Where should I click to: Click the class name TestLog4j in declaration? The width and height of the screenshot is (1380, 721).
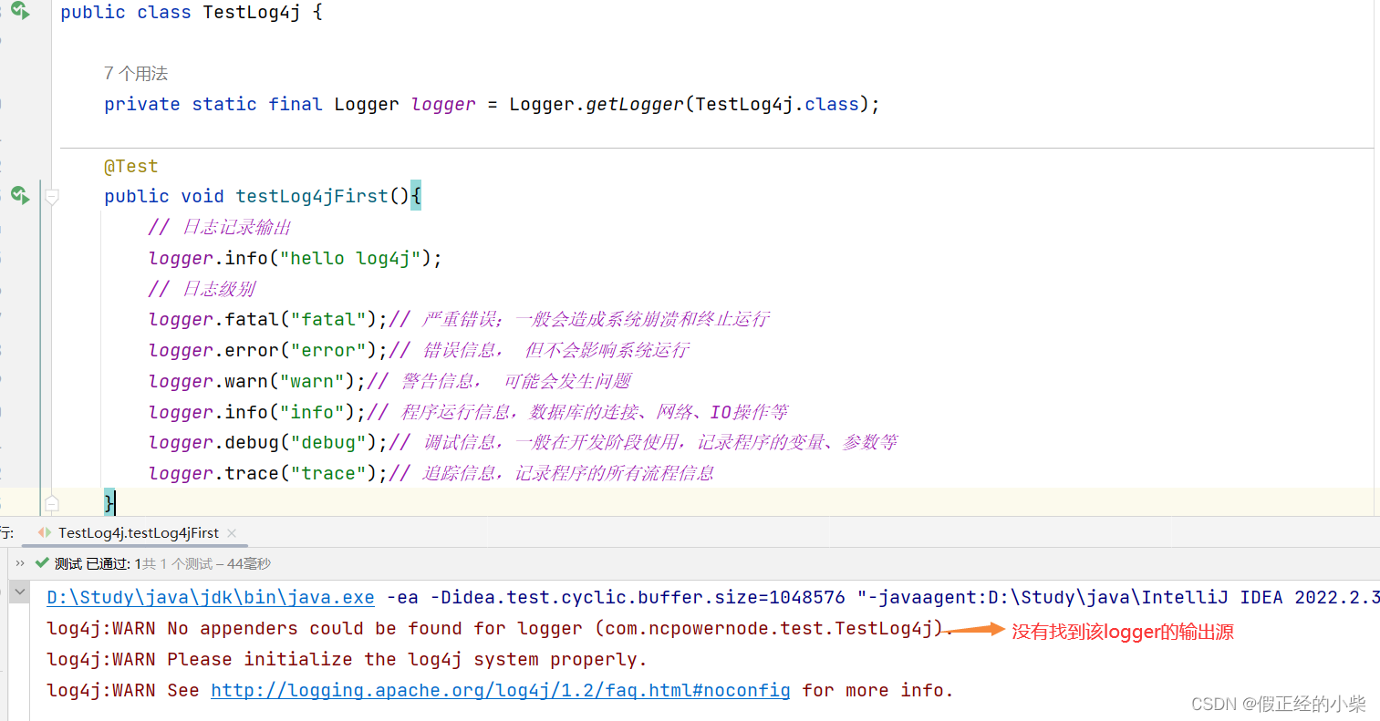click(x=252, y=13)
